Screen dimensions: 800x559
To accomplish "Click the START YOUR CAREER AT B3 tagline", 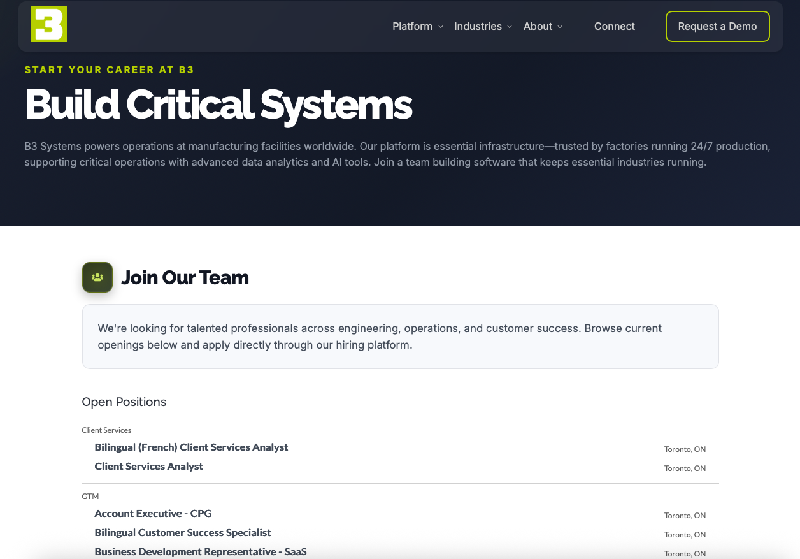I will [x=110, y=70].
